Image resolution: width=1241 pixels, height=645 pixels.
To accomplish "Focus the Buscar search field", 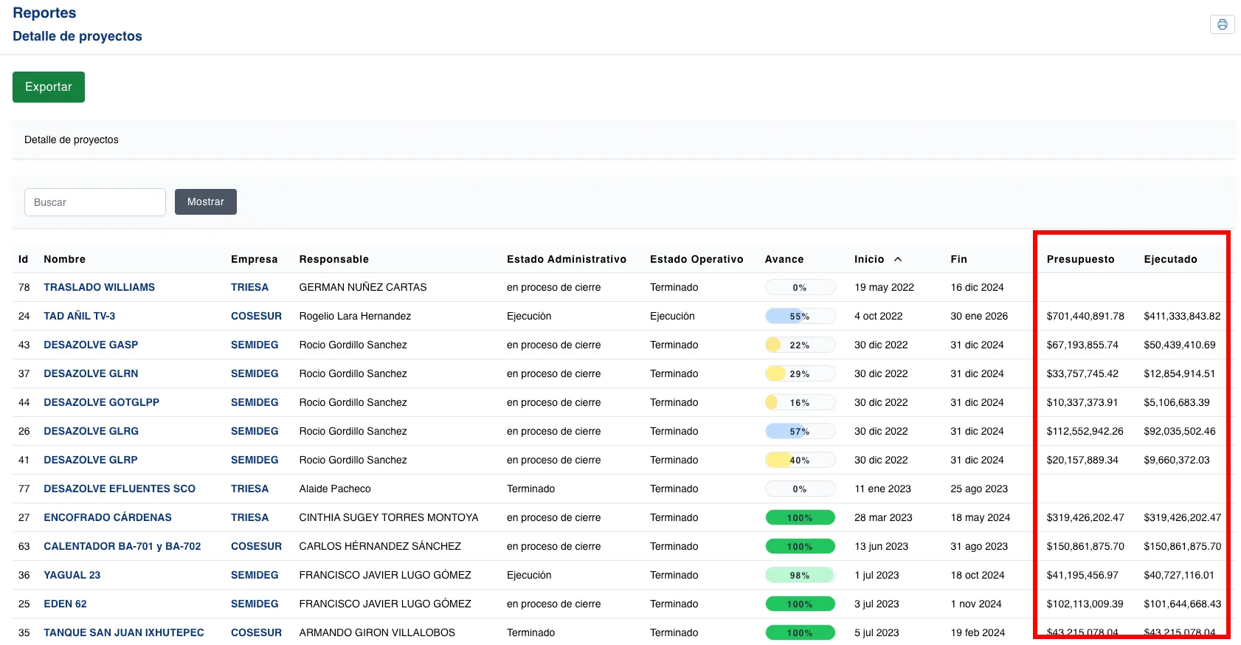I will click(x=95, y=202).
